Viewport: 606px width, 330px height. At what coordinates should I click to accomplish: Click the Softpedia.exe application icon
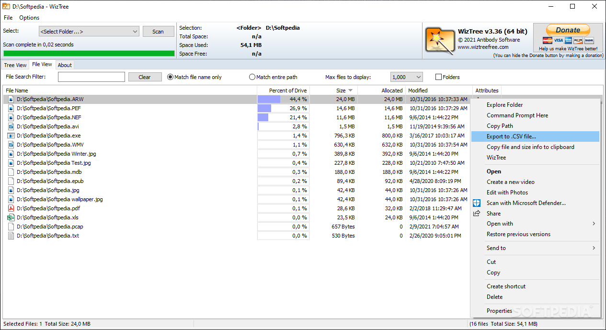click(x=11, y=136)
